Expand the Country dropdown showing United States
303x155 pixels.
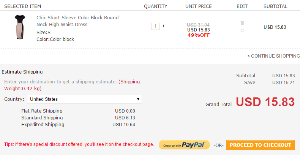coord(84,99)
